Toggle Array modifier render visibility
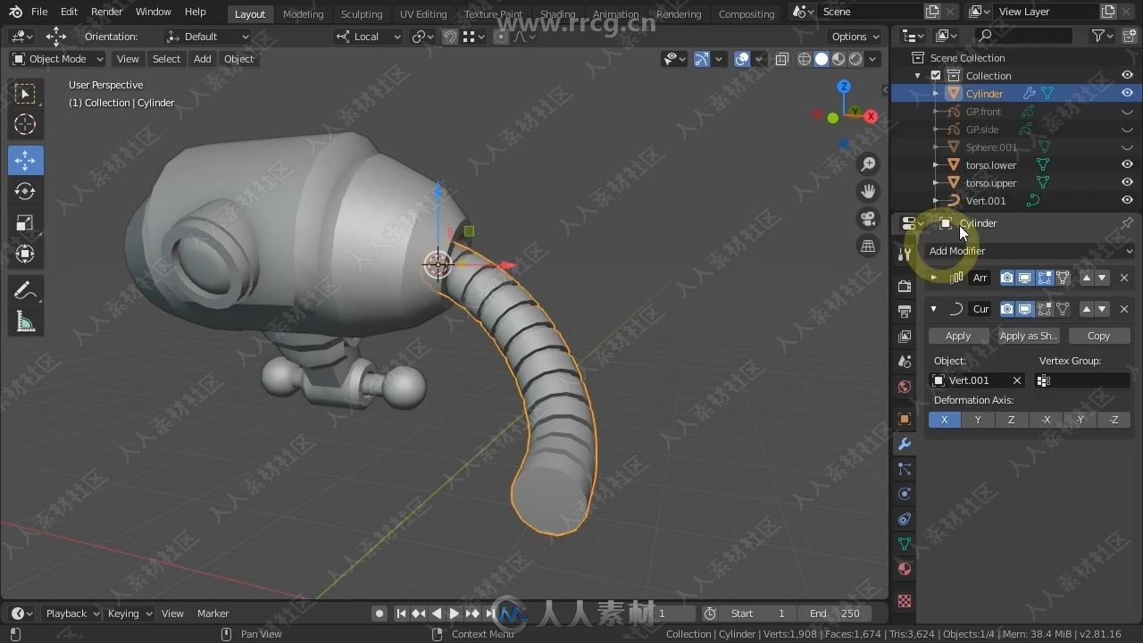This screenshot has width=1143, height=643. tap(1006, 278)
